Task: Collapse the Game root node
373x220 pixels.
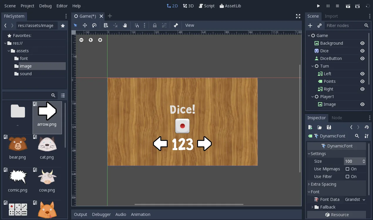Action: (309, 36)
